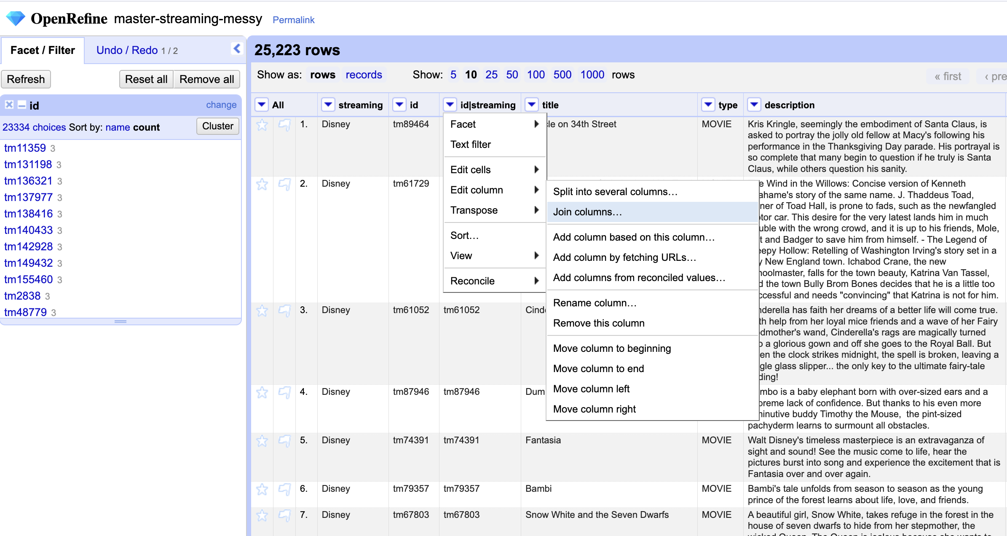This screenshot has width=1007, height=536.
Task: Open the type column dropdown menu
Action: point(708,105)
